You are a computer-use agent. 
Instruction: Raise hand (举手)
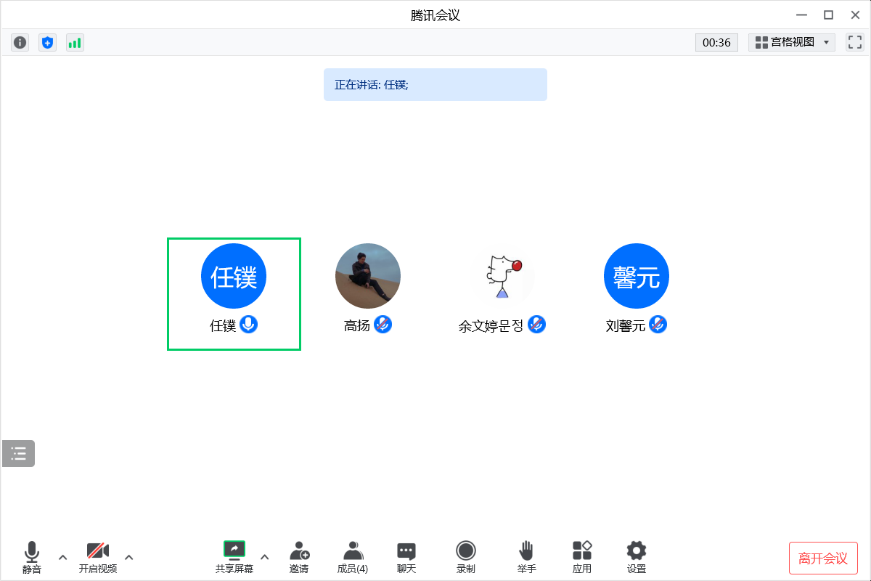click(x=527, y=557)
